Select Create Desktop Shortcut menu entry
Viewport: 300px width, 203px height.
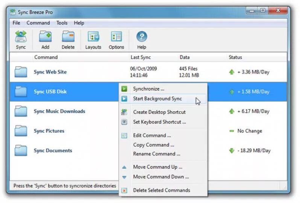(x=163, y=112)
